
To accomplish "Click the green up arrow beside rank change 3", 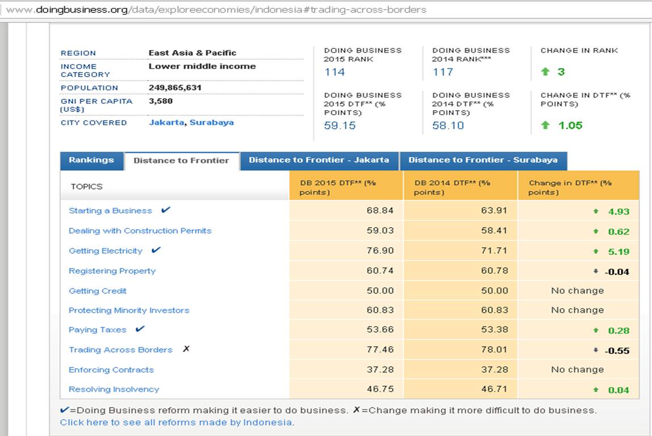I will [545, 72].
